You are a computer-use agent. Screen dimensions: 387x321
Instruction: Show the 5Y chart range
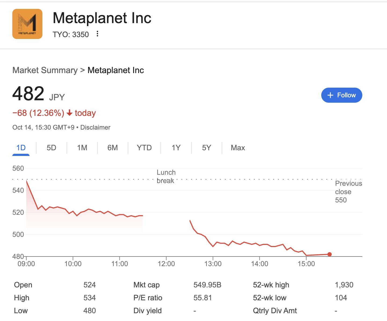click(206, 148)
